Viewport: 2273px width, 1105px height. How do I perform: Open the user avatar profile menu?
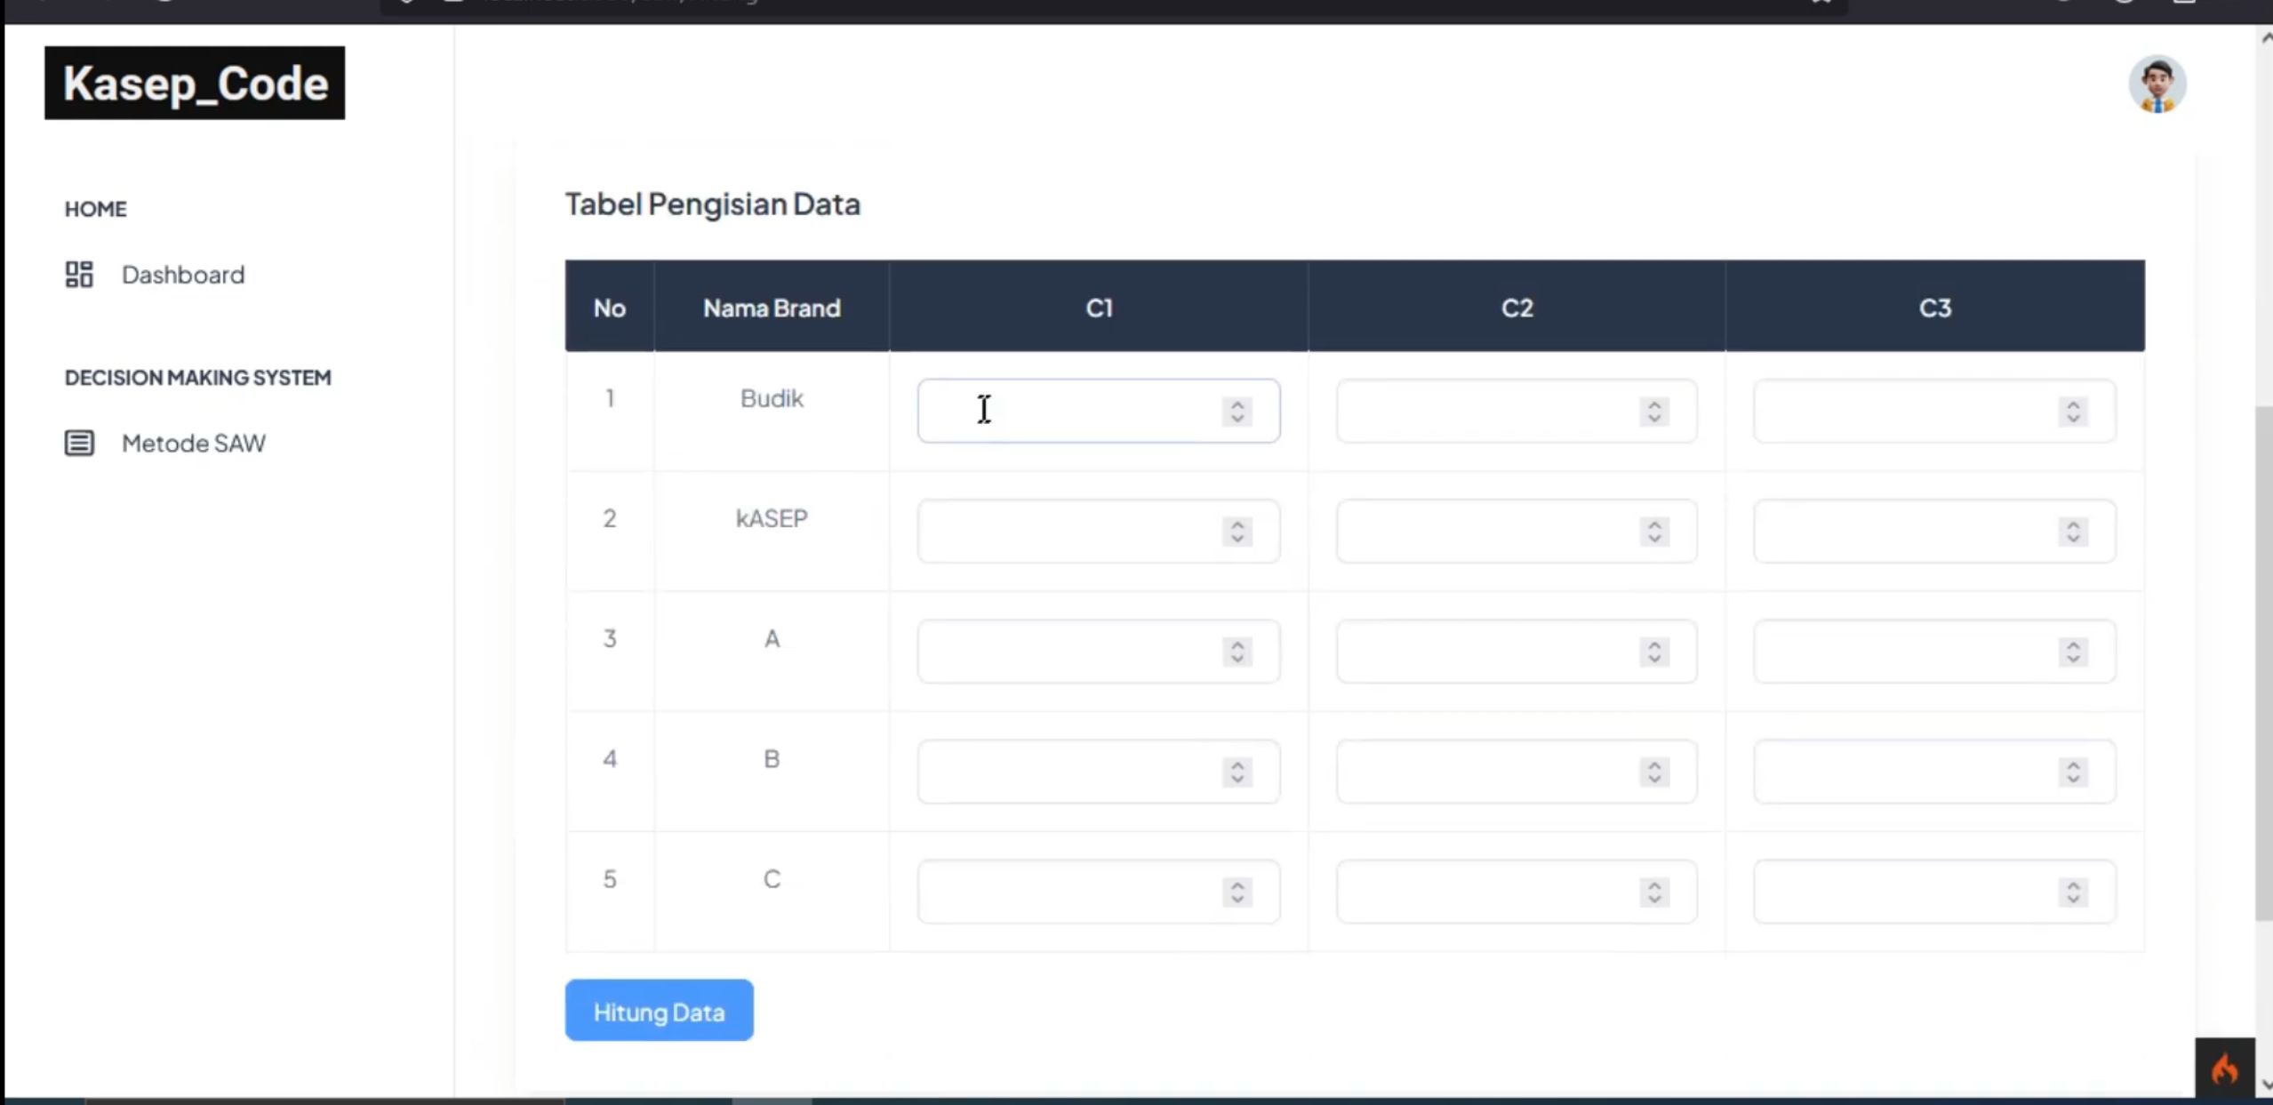(x=2157, y=84)
